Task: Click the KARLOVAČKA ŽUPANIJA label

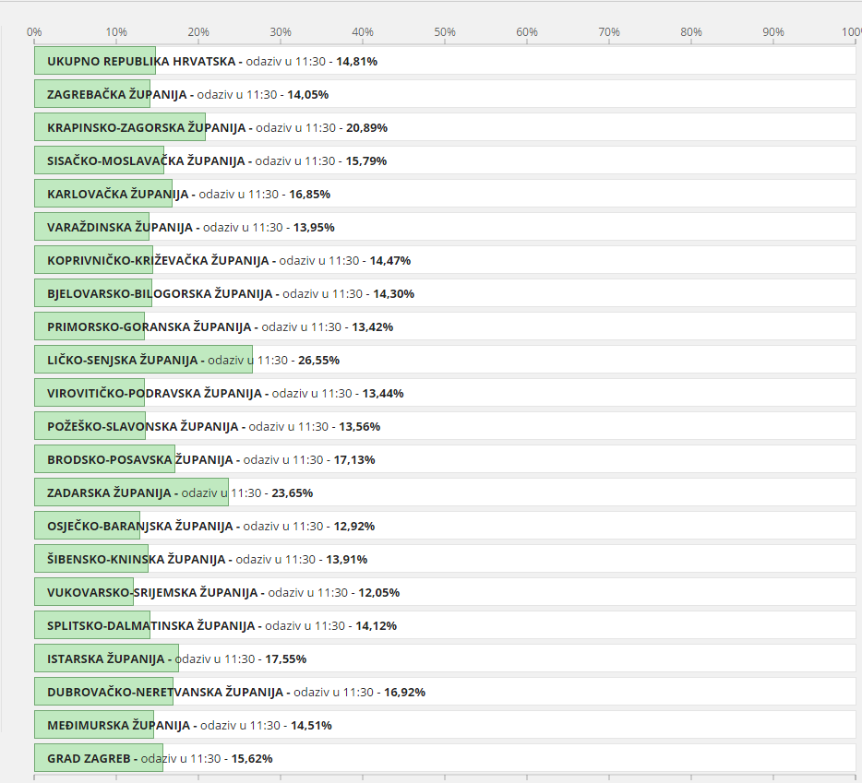Action: coord(118,194)
